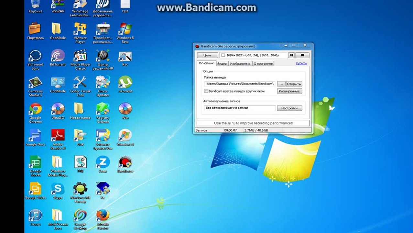Select the Bandicam desktop shortcut

coord(125,165)
